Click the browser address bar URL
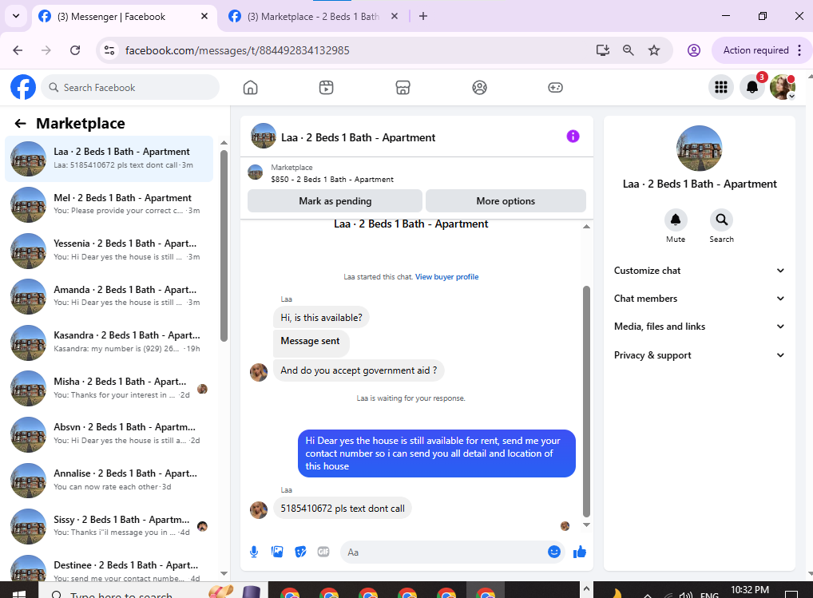The width and height of the screenshot is (813, 598). (237, 50)
